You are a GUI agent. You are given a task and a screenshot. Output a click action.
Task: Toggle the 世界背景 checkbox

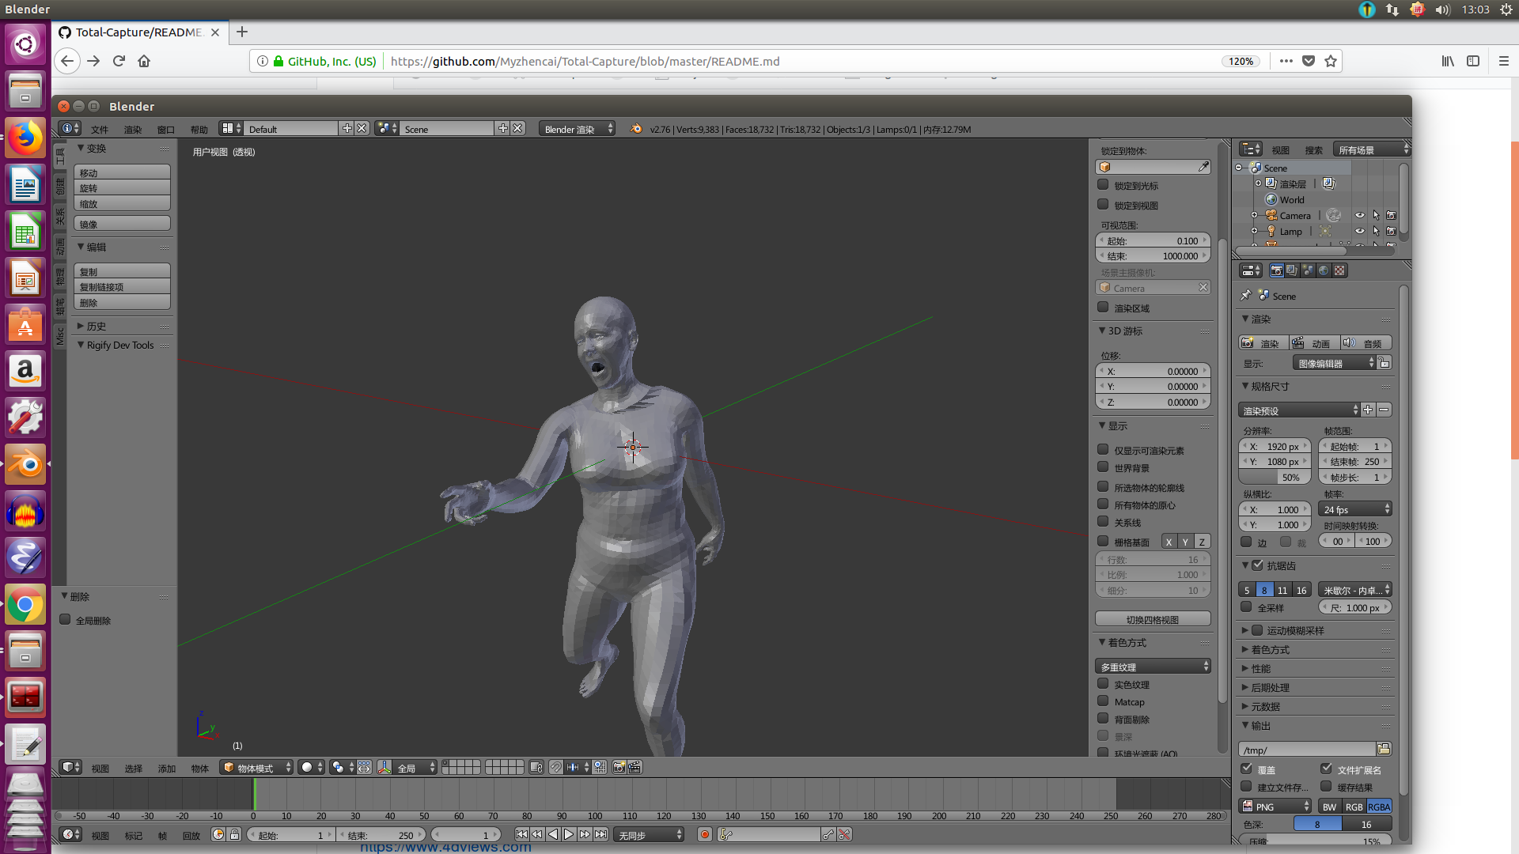point(1103,467)
